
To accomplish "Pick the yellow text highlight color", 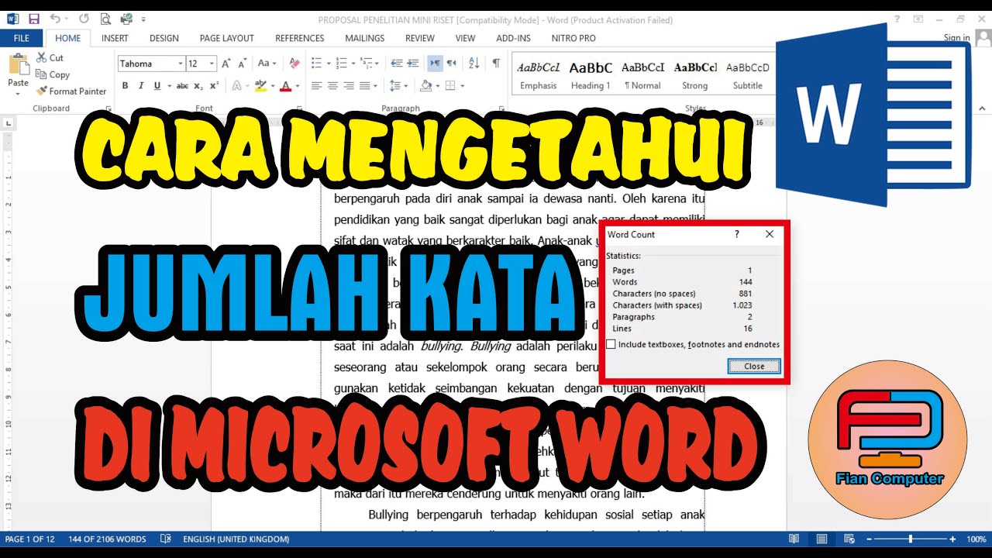I will pyautogui.click(x=260, y=86).
